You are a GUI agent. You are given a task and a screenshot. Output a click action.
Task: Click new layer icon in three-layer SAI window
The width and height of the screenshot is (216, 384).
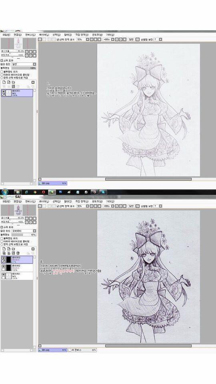coord(4,249)
